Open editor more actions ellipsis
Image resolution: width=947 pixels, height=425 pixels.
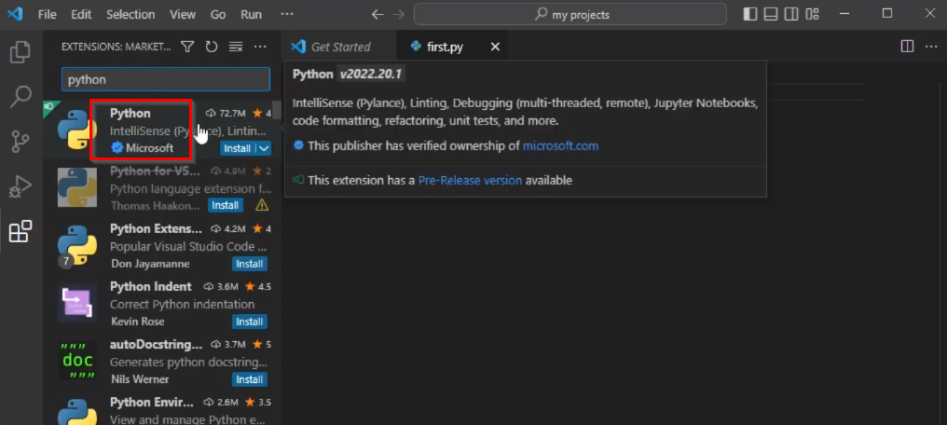click(x=931, y=47)
